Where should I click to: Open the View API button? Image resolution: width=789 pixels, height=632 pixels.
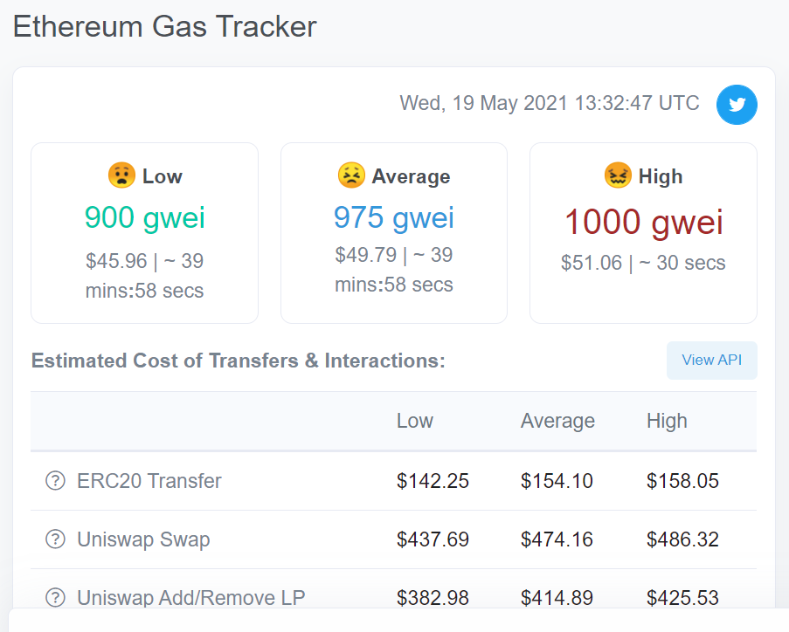pos(711,361)
